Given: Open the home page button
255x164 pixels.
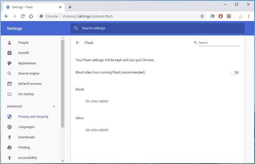Looking at the screenshot, I should coord(31,16).
